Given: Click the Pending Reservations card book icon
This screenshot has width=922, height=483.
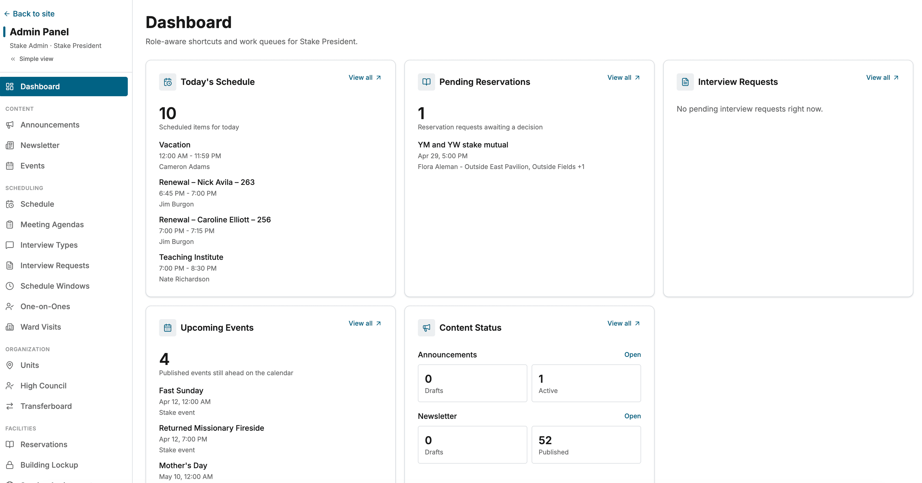Looking at the screenshot, I should tap(426, 82).
